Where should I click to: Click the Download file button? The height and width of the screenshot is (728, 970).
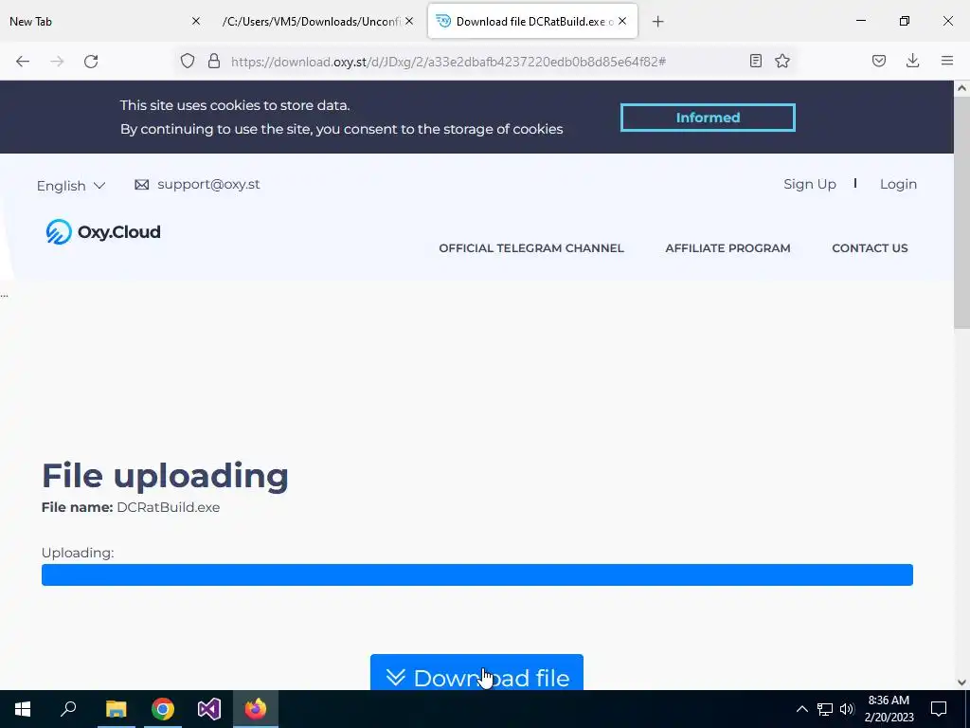coord(476,673)
